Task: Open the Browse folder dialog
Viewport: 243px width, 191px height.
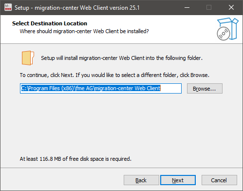Action: [x=205, y=89]
